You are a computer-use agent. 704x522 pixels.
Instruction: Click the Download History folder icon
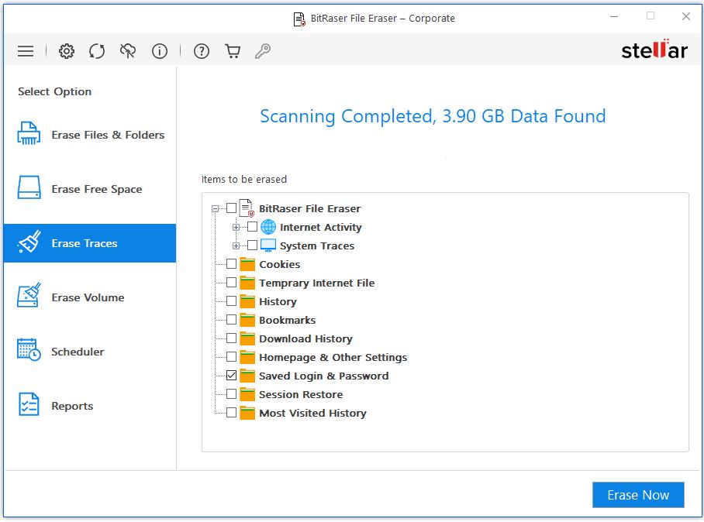(x=247, y=338)
